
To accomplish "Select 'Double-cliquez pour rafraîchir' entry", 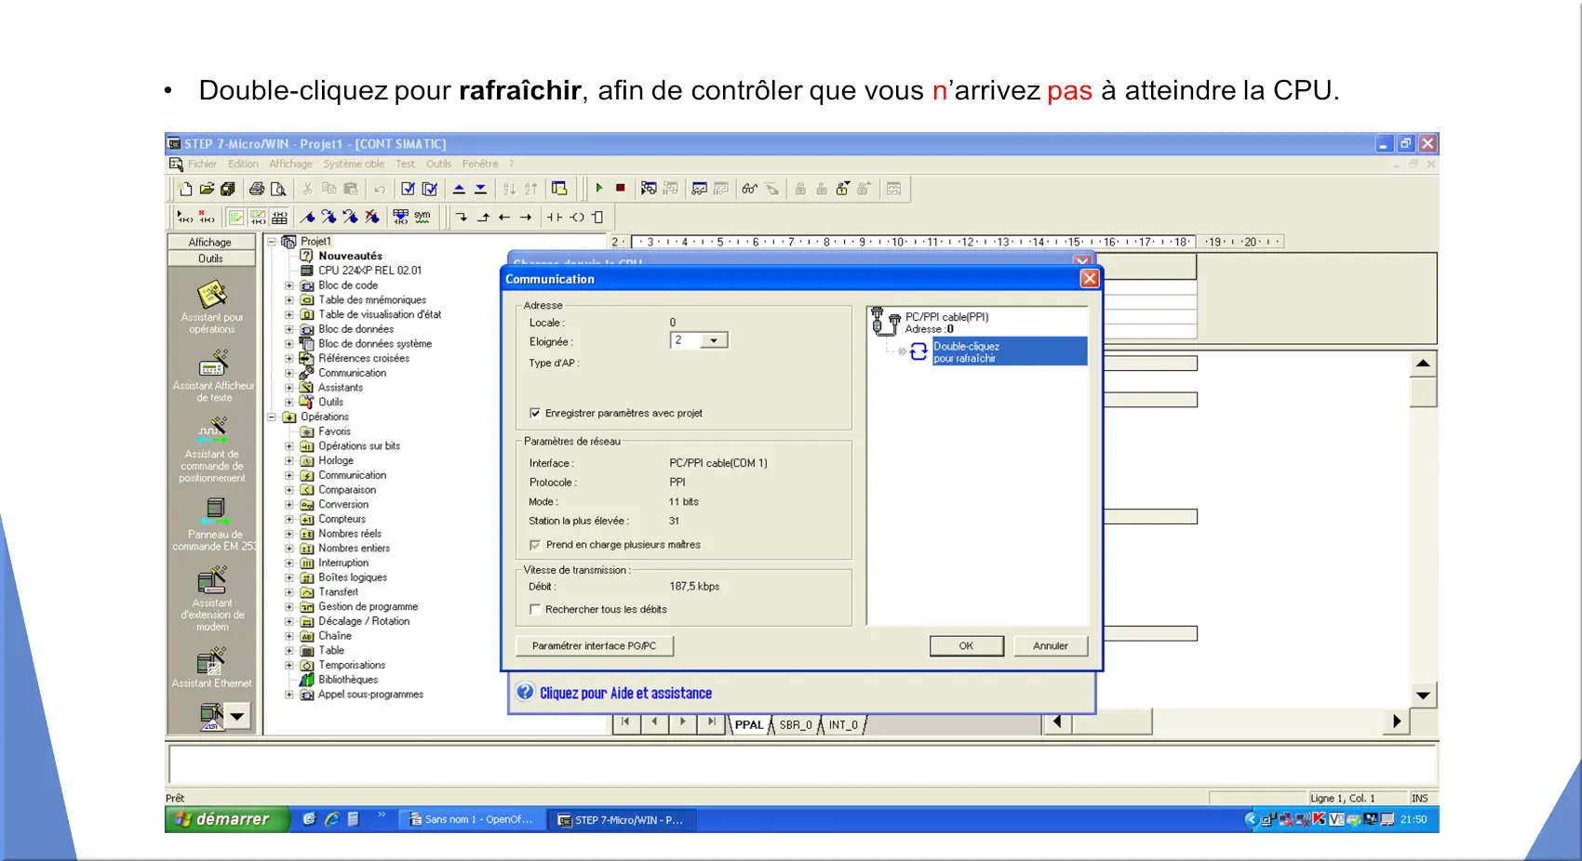I will 1010,351.
